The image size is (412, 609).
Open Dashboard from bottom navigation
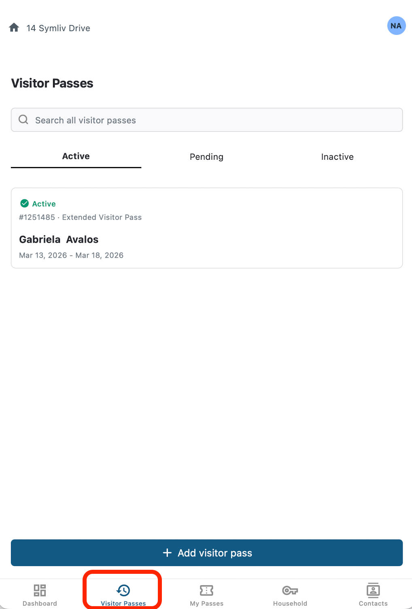pyautogui.click(x=40, y=595)
